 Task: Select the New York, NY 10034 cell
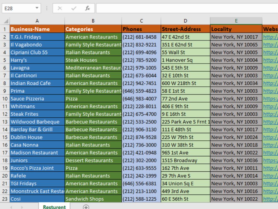coord(236,83)
